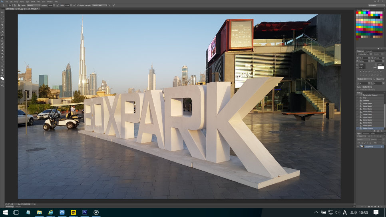Viewport: 386px width, 217px height.
Task: Open the Edit menu
Action: (11, 2)
